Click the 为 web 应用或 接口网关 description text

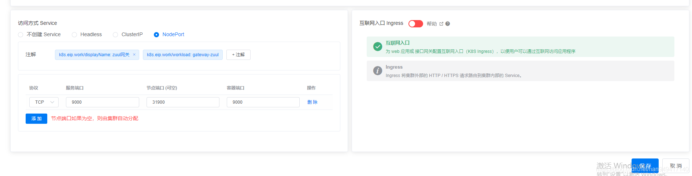click(480, 51)
